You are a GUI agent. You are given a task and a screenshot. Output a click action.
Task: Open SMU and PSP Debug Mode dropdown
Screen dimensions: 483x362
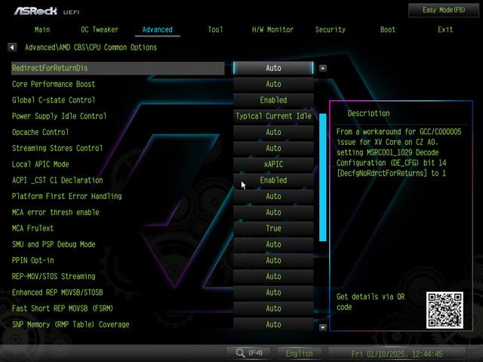click(x=273, y=244)
